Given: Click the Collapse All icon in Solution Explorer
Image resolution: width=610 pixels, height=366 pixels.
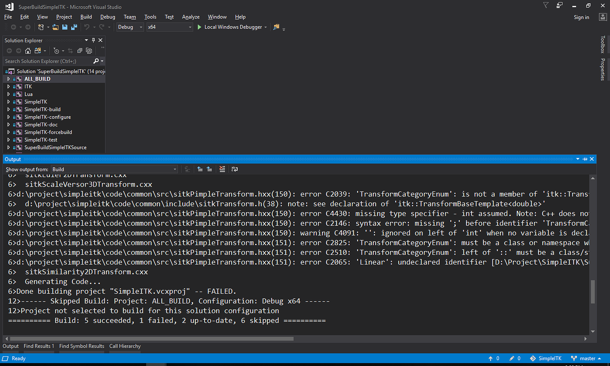Looking at the screenshot, I should [80, 51].
